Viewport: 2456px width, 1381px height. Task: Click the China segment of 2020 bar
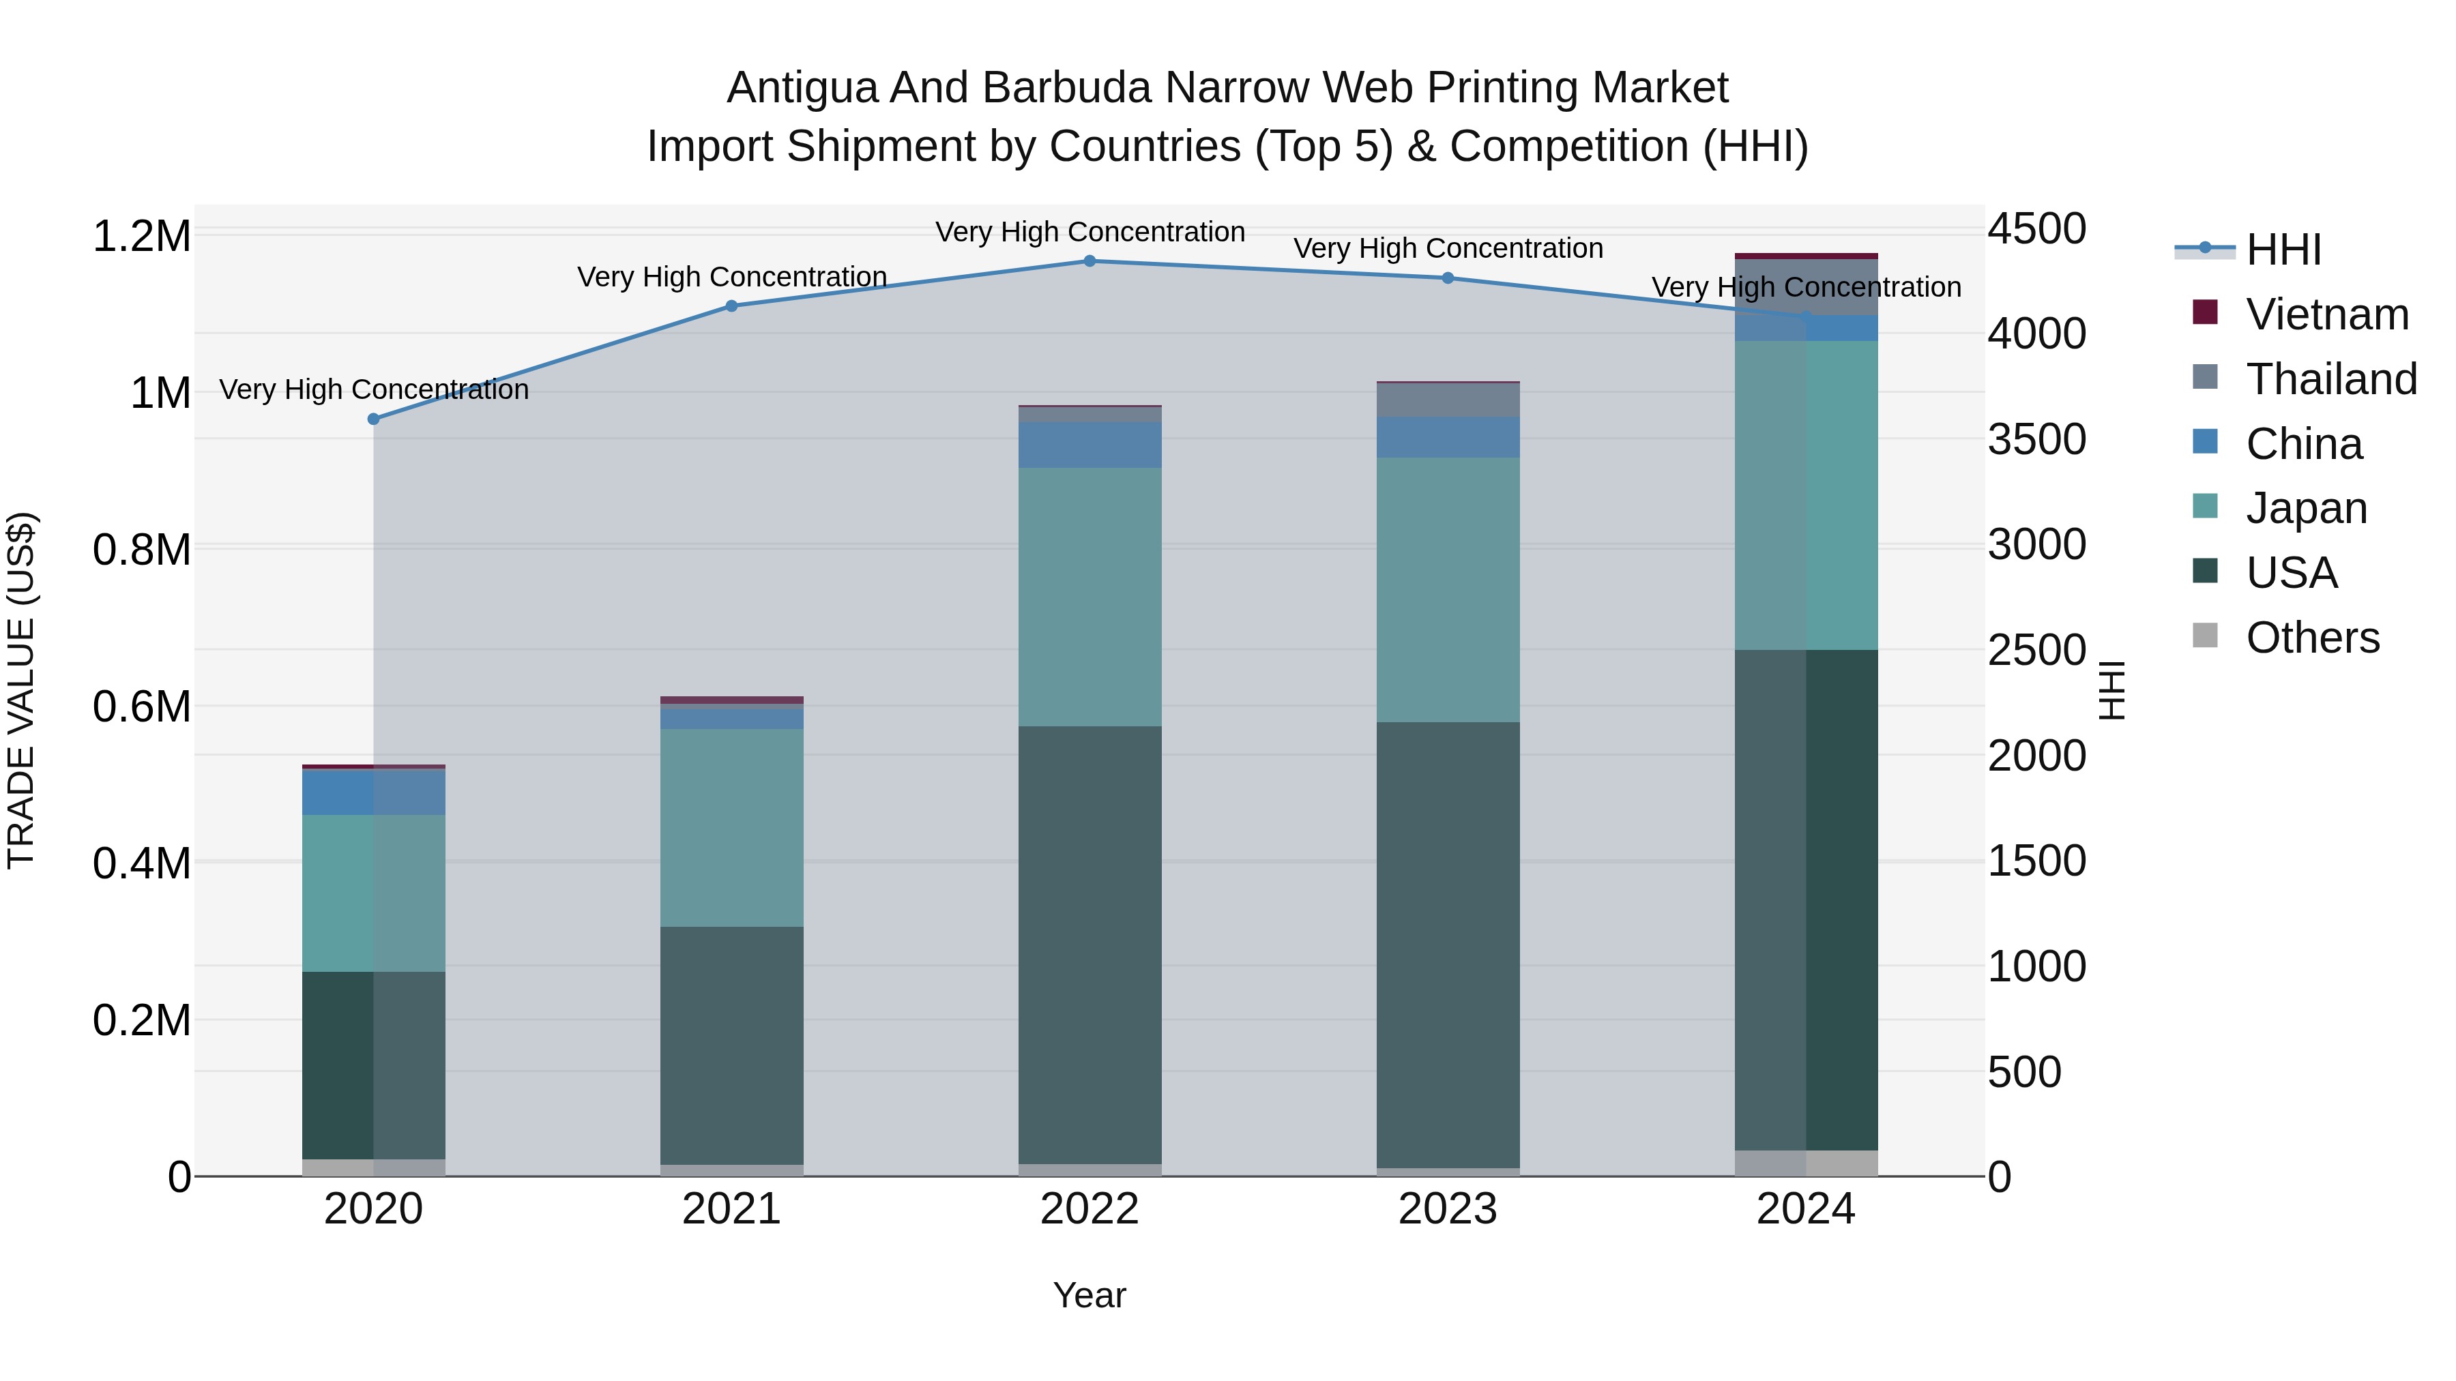374,792
